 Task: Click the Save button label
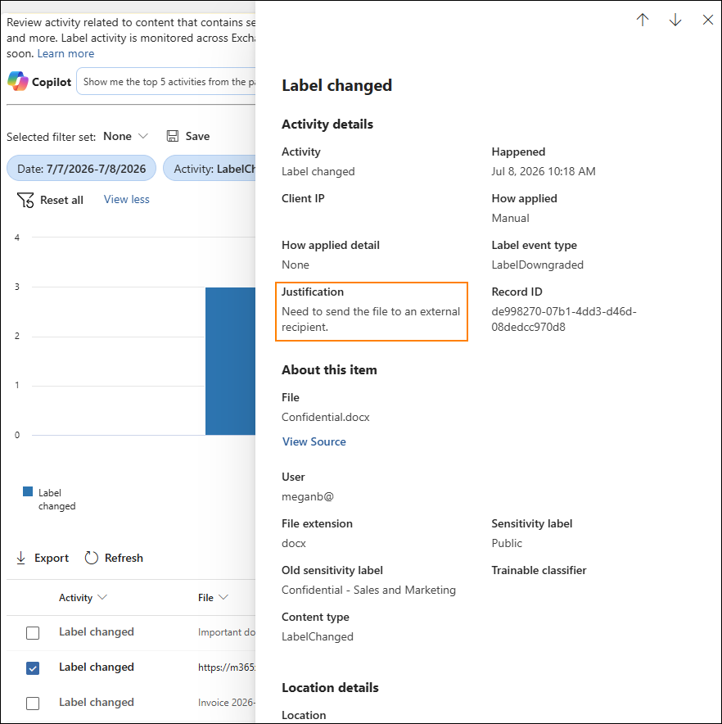point(197,136)
